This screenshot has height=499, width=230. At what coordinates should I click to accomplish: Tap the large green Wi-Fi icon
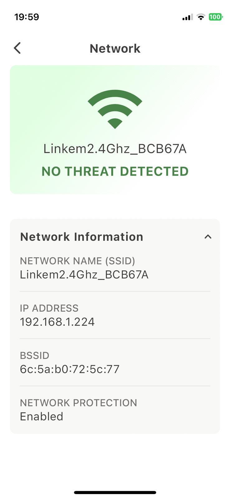[x=115, y=109]
